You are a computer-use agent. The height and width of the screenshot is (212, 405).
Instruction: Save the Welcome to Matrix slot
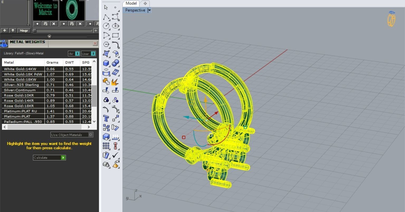pyautogui.click(x=46, y=24)
